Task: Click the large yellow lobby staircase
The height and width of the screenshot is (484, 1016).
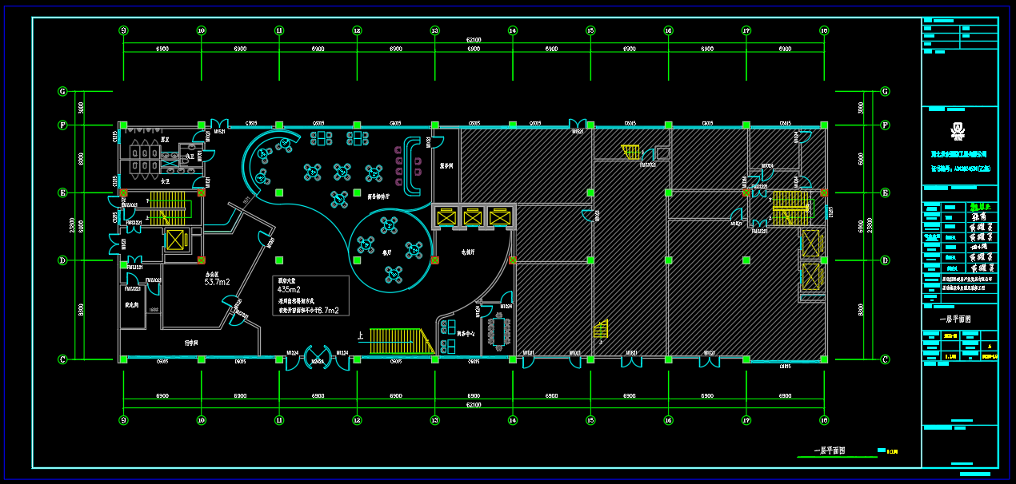Action: 400,340
